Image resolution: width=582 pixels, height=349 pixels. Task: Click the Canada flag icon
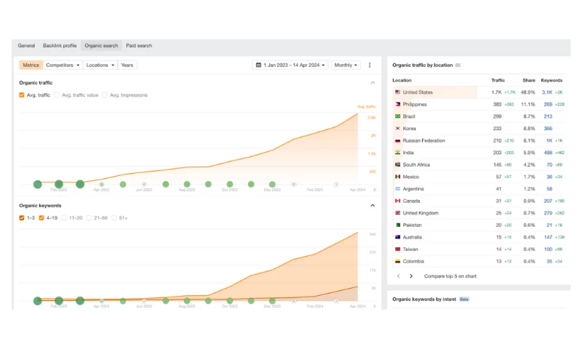pyautogui.click(x=398, y=201)
